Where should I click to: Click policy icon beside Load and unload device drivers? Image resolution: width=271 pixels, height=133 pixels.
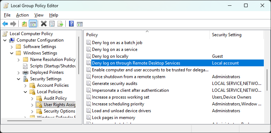88,111
